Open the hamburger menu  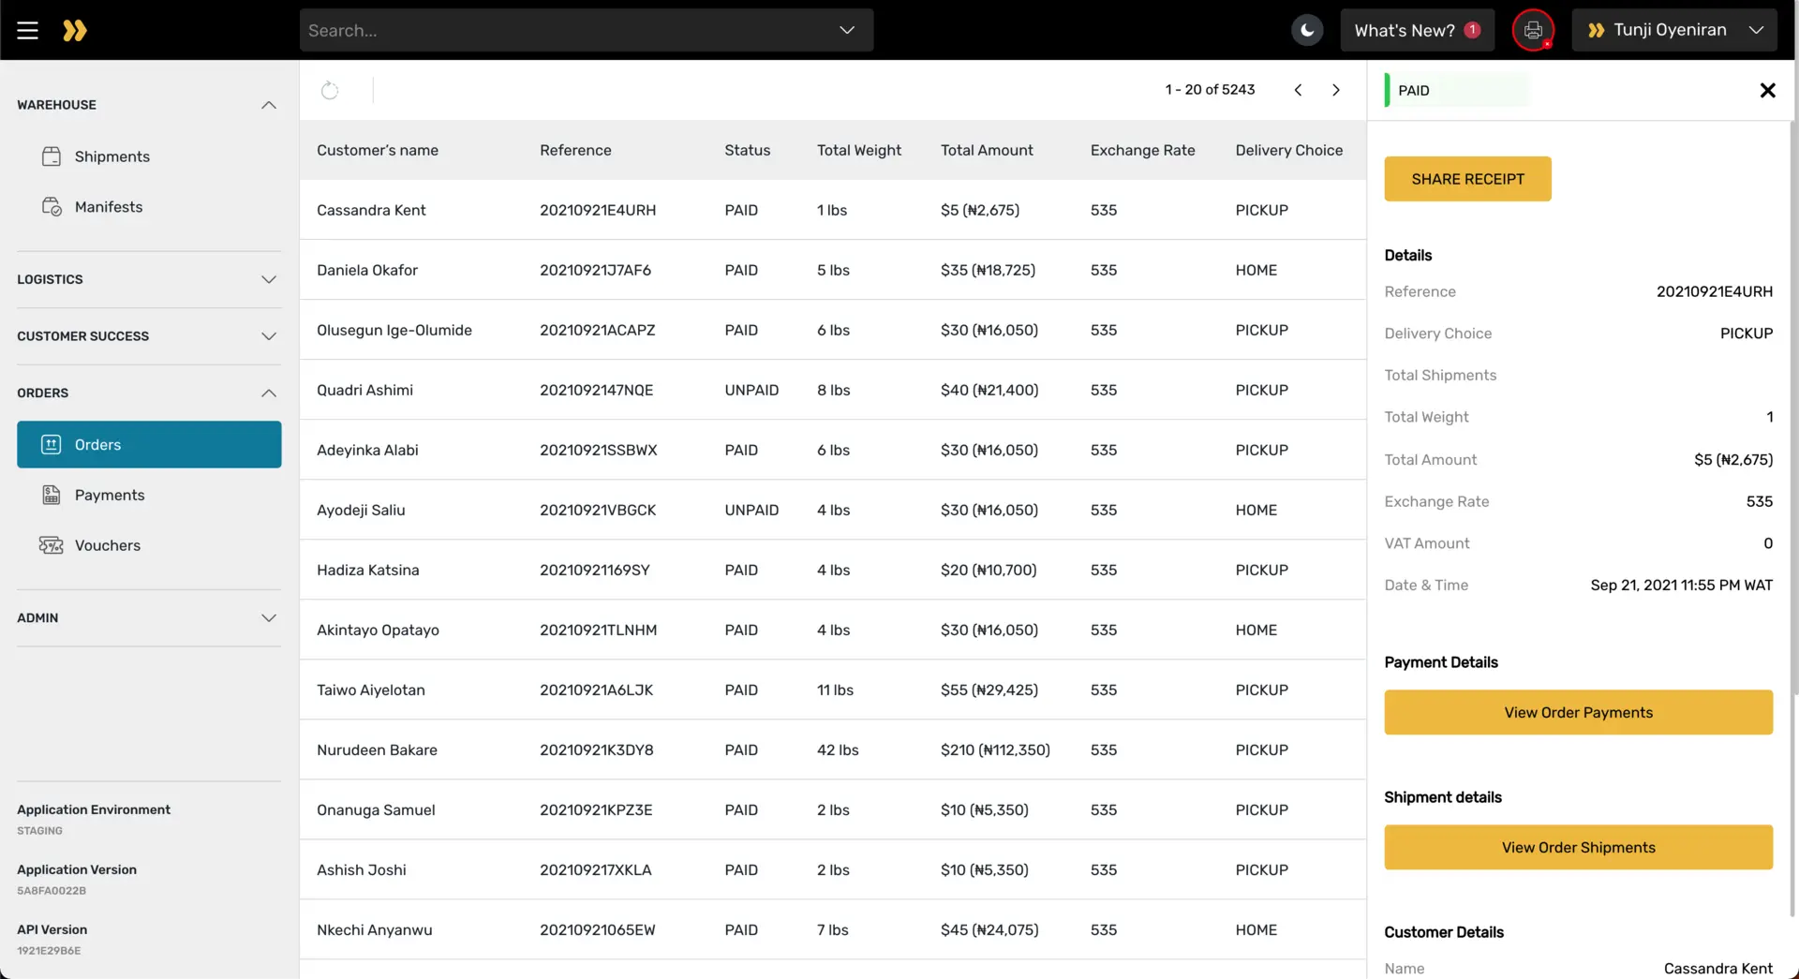click(x=27, y=30)
